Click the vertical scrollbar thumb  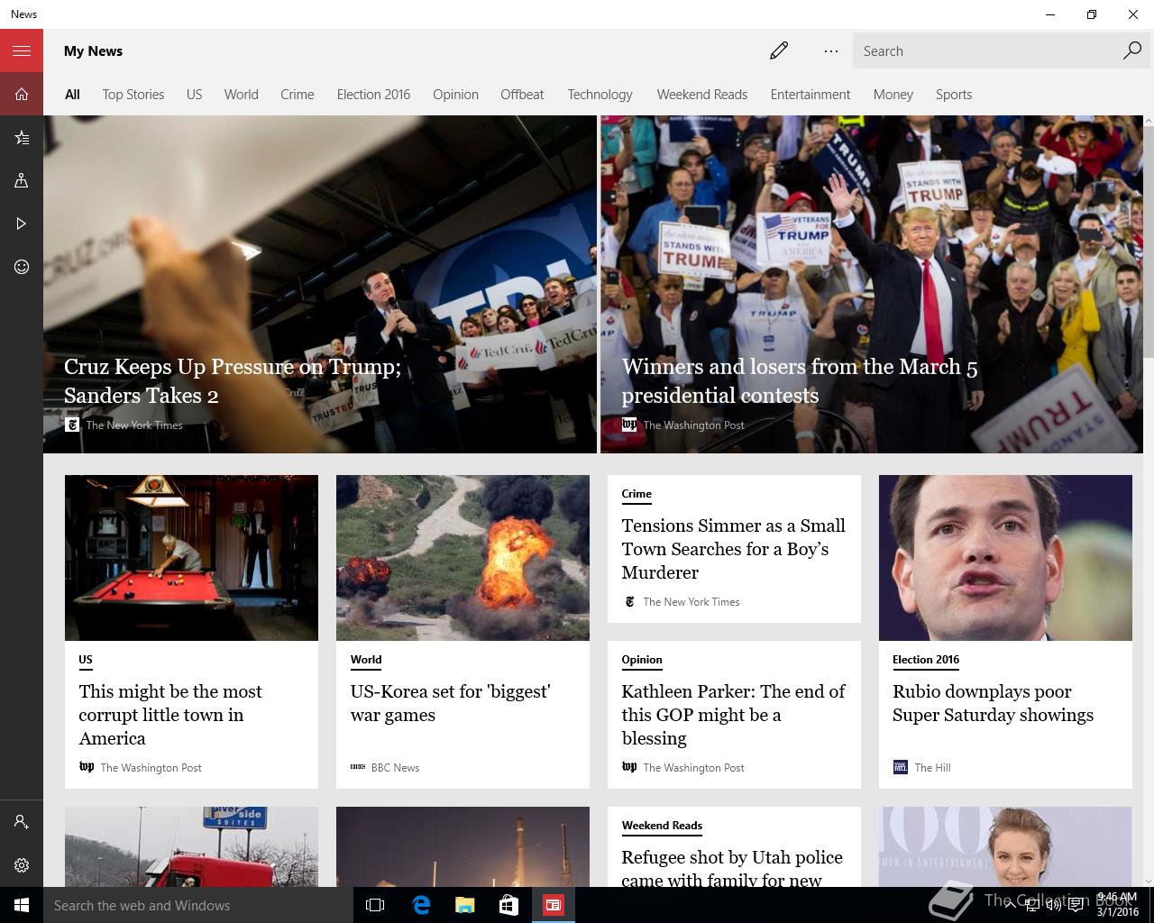click(1149, 242)
